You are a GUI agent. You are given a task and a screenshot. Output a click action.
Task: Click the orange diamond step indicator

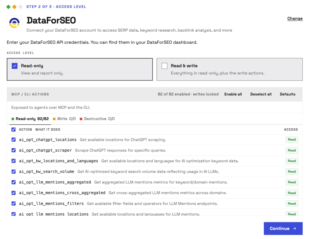(x=14, y=7)
